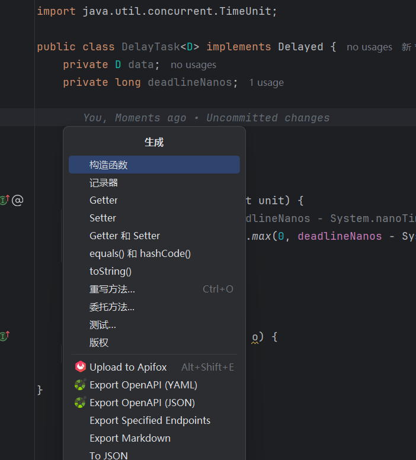Select Export OpenAPI (JSON)
This screenshot has width=416, height=460.
tap(154, 403)
